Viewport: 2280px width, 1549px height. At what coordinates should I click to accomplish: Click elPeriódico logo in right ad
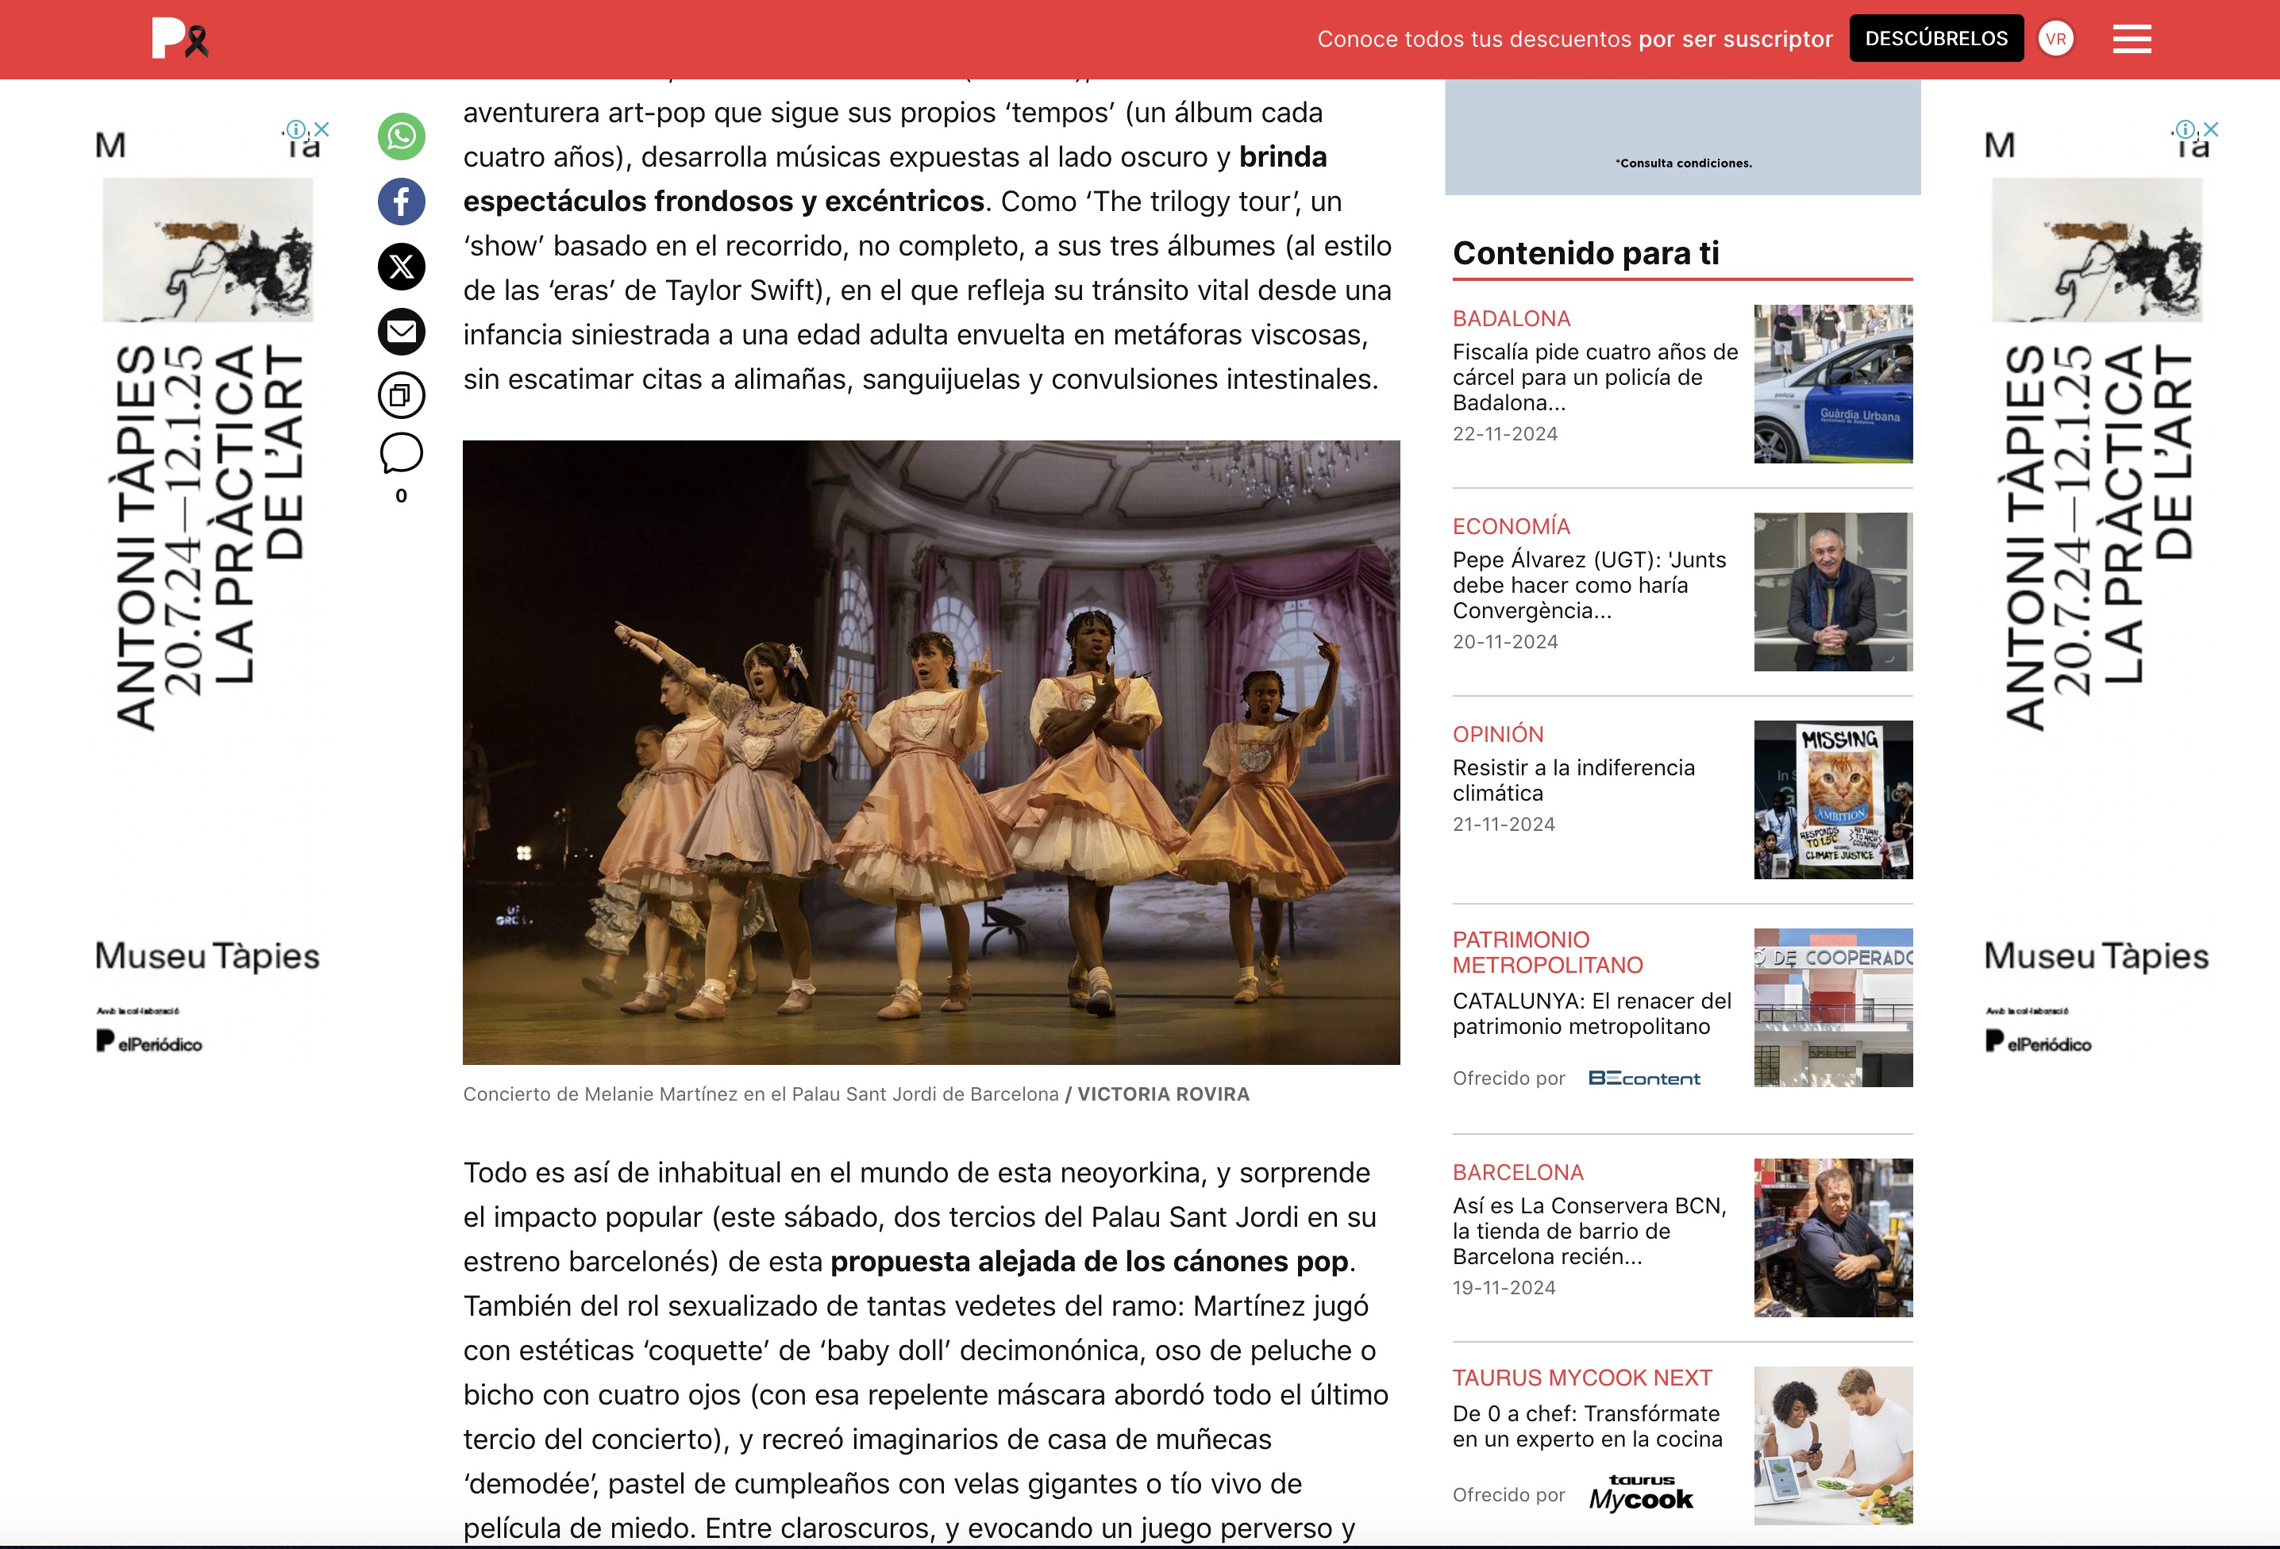(x=2039, y=1042)
